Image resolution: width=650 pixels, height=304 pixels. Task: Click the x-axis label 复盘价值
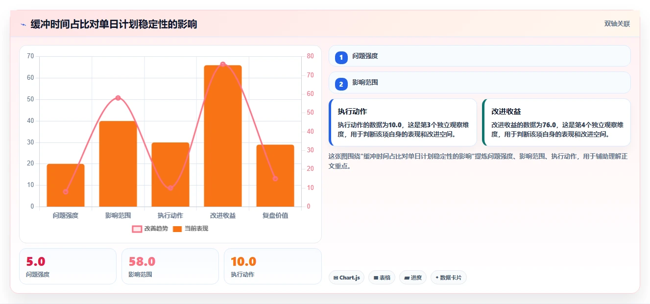[275, 215]
